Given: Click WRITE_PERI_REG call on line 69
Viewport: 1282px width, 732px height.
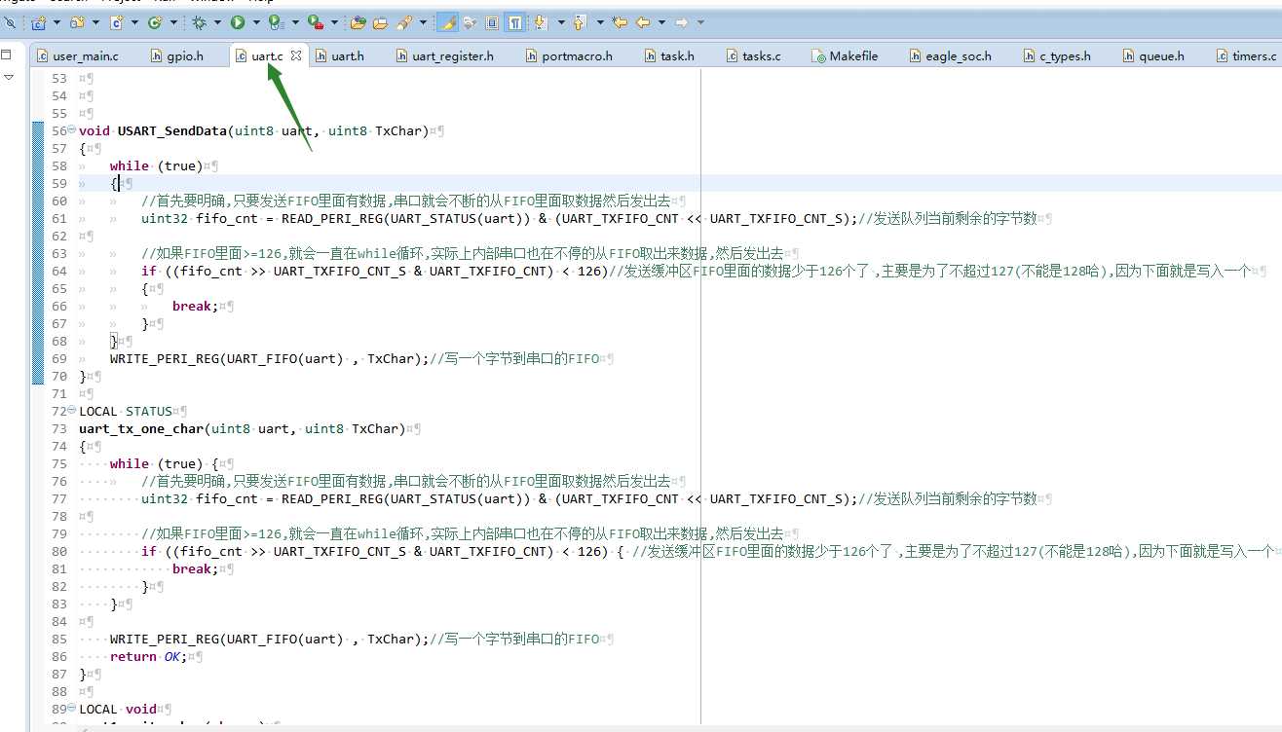Looking at the screenshot, I should (270, 358).
